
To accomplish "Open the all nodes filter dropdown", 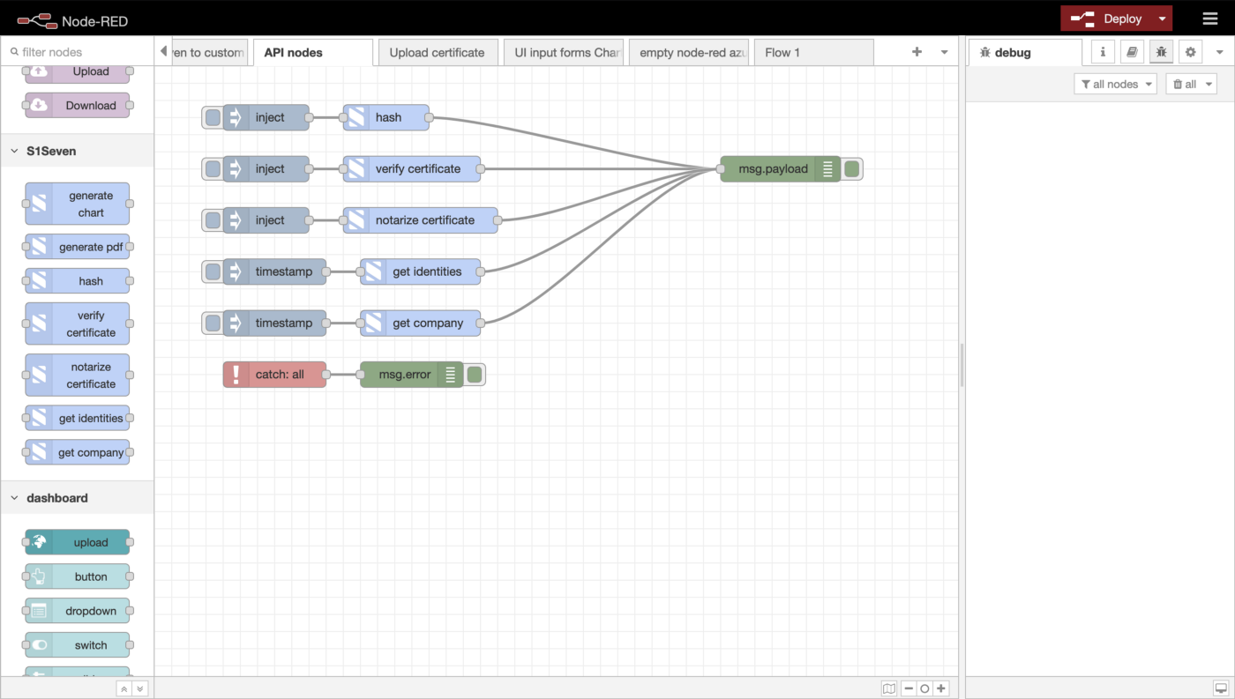I will point(1115,84).
